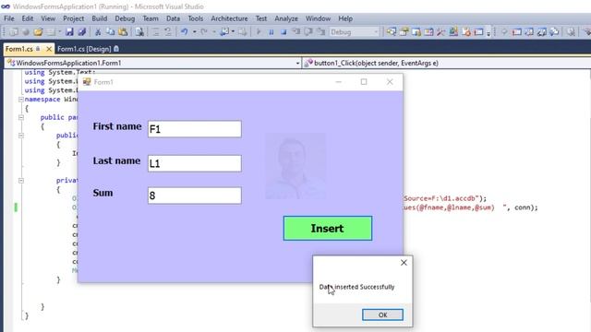Click the Copy toolbar icon

(110, 32)
